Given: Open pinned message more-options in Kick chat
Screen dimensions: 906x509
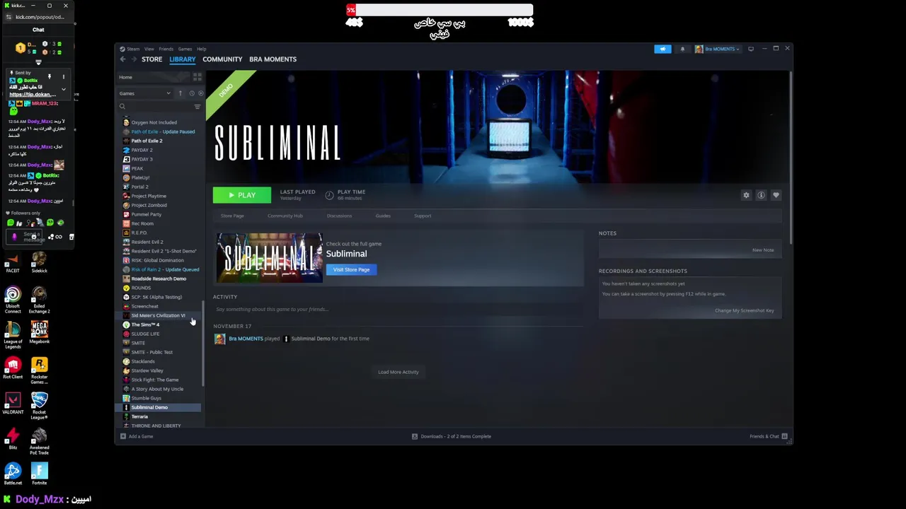Looking at the screenshot, I should tap(63, 76).
